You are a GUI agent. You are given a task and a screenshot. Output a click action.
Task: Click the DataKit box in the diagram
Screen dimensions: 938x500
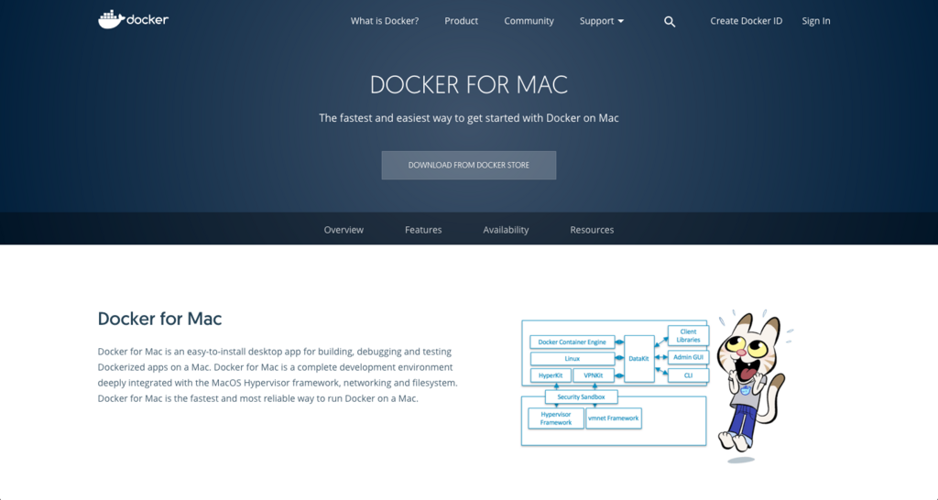[x=638, y=358]
